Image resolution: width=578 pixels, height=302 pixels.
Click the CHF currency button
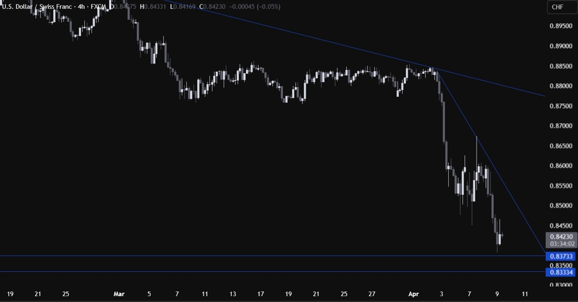pyautogui.click(x=556, y=7)
